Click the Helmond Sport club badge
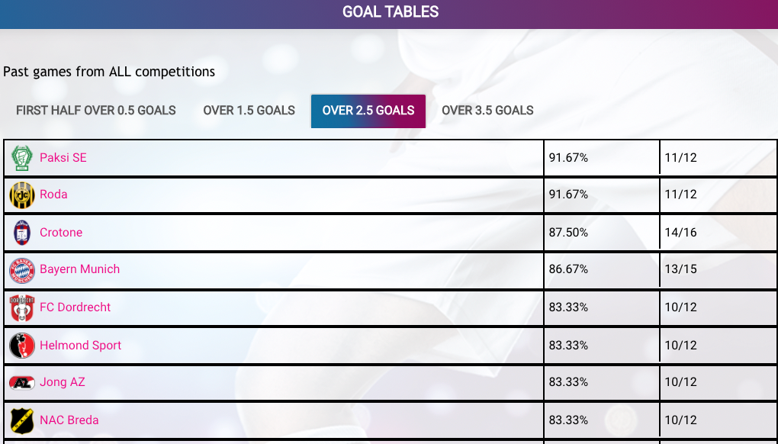This screenshot has height=444, width=778. click(22, 346)
